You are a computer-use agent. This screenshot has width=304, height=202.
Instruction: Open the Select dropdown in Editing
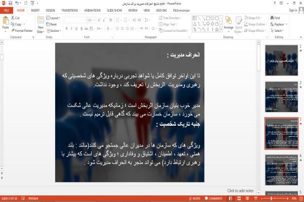[277, 31]
